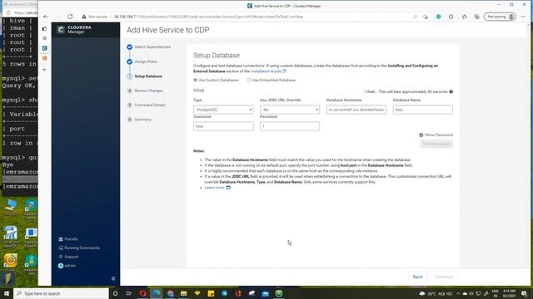Toggle the Show Password checkbox
Image resolution: width=533 pixels, height=299 pixels.
click(421, 135)
